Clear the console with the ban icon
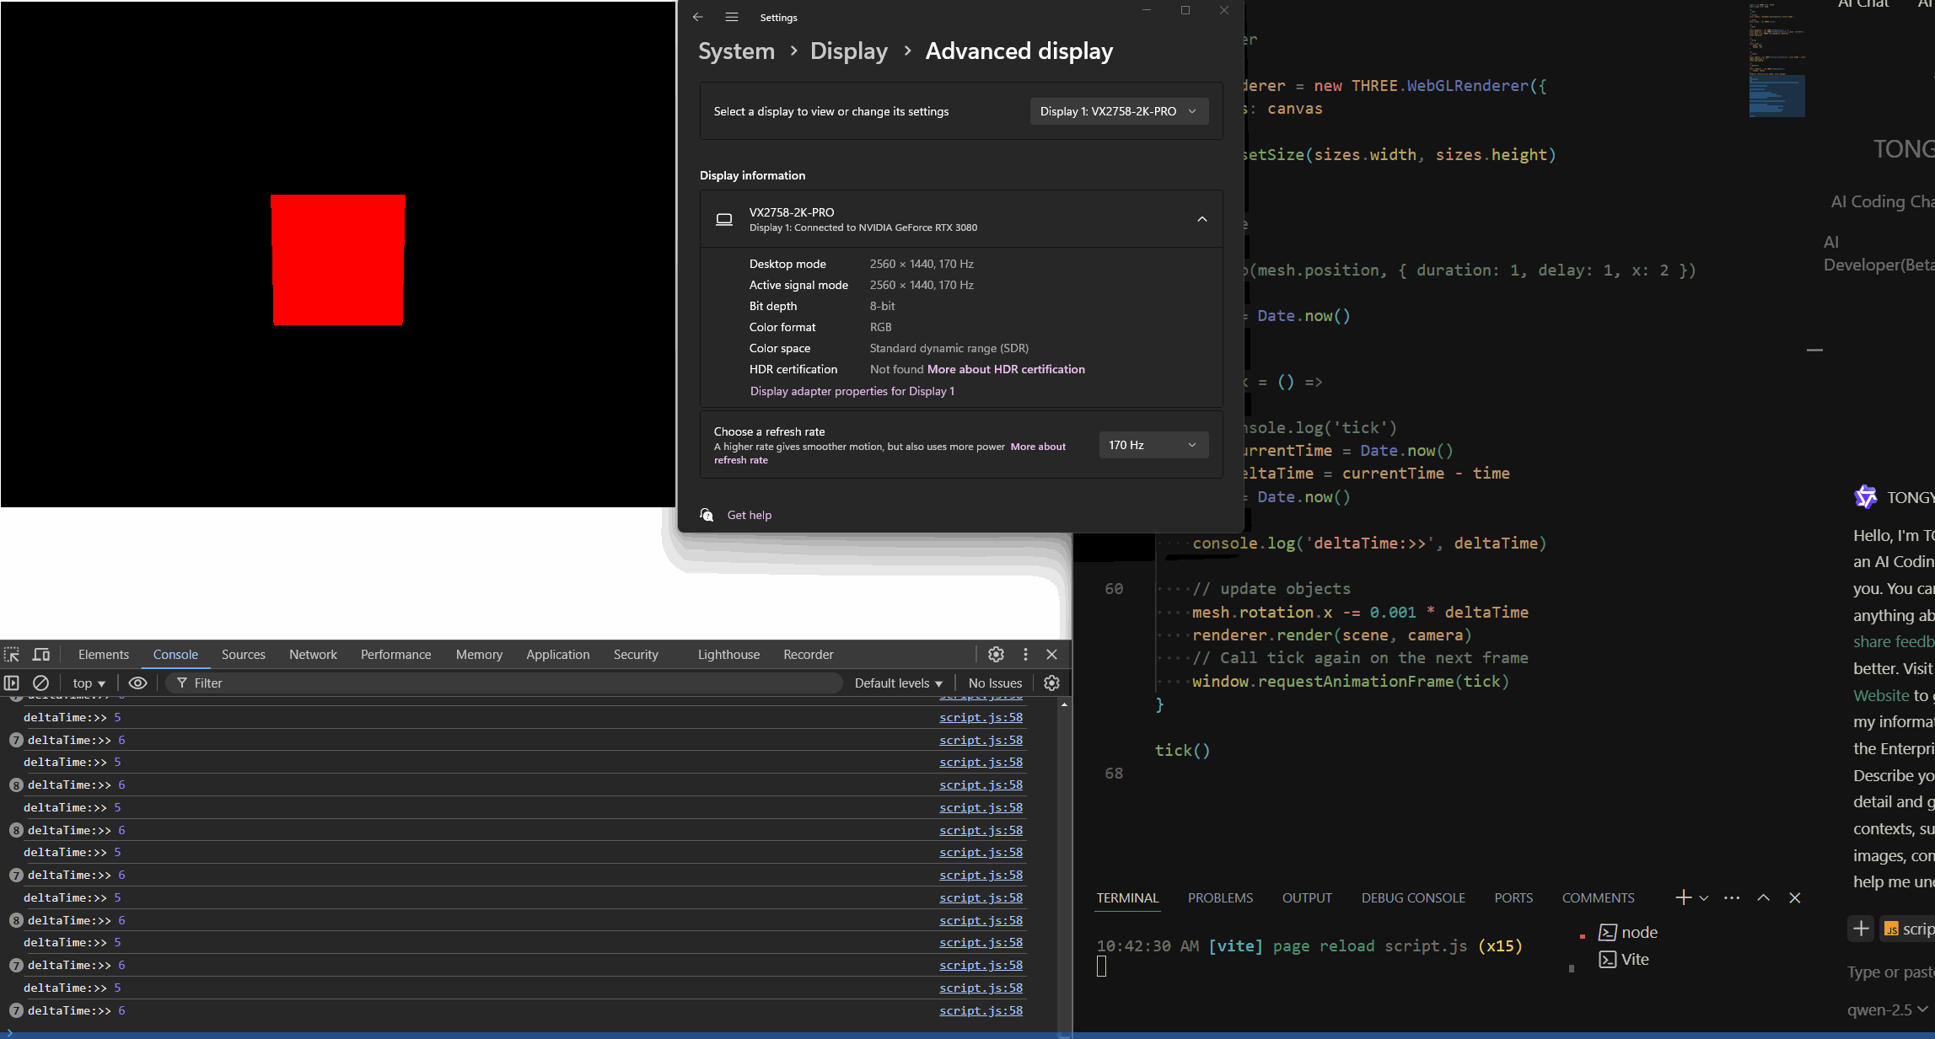The image size is (1935, 1039). click(40, 683)
